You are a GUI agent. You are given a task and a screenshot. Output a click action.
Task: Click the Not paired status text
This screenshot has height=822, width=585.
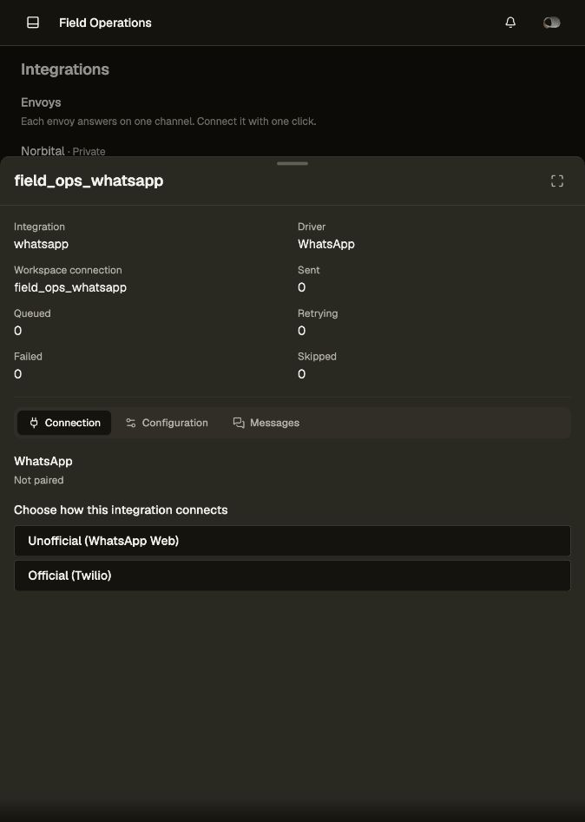[x=39, y=480]
